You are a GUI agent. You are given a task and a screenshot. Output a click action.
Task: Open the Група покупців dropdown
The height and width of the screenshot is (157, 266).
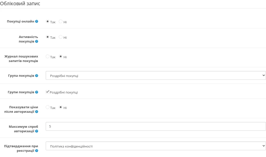pyautogui.click(x=156, y=75)
